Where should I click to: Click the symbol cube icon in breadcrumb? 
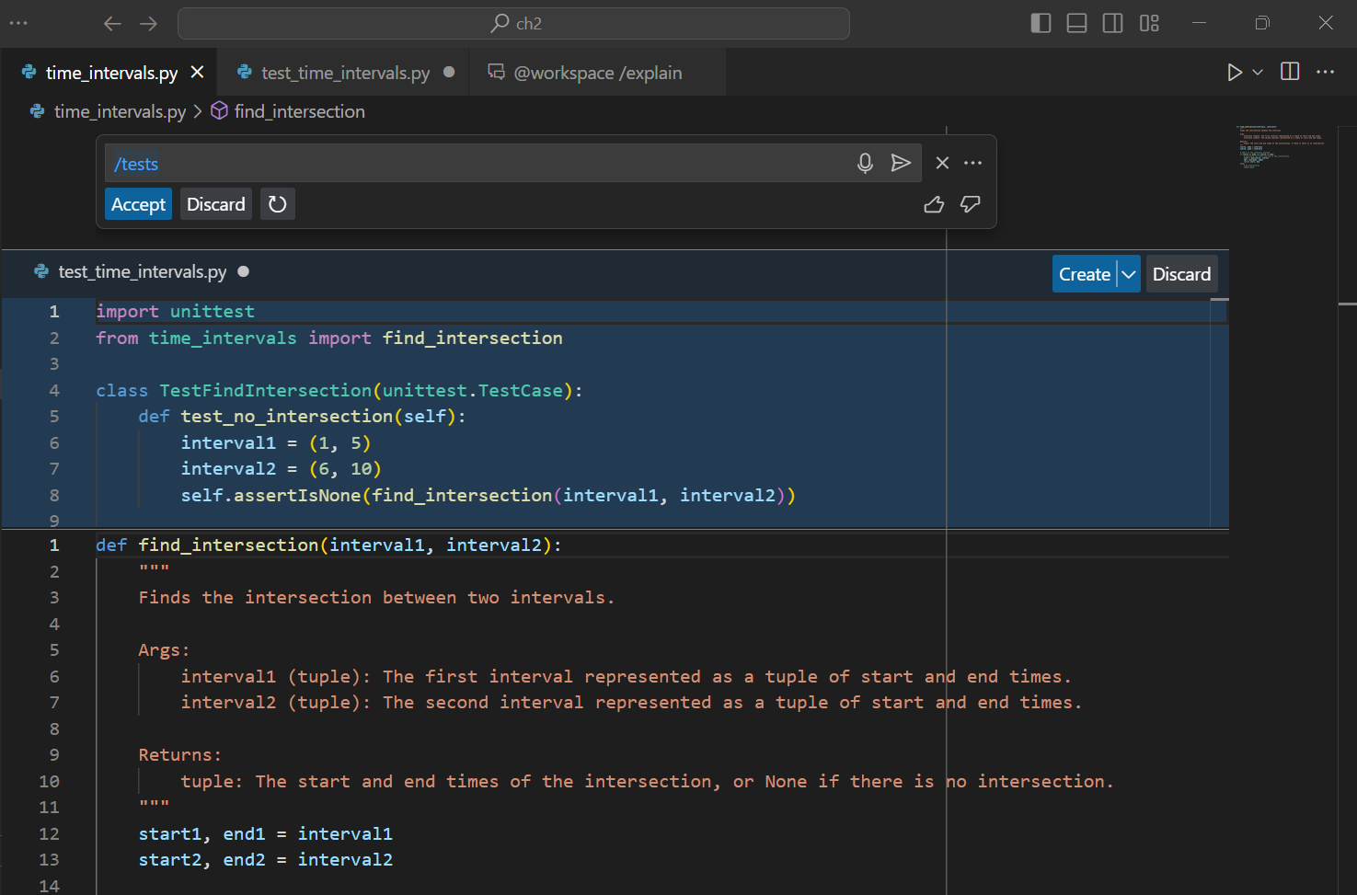(x=219, y=110)
